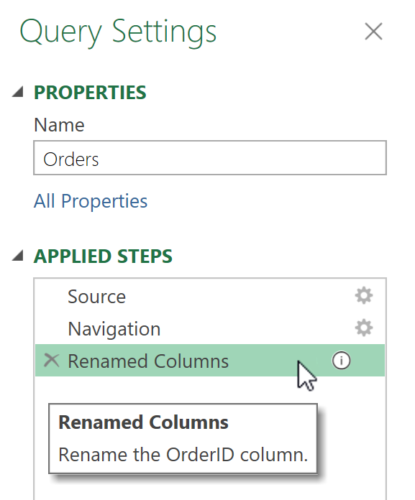The width and height of the screenshot is (415, 500).
Task: Click the info icon on Renamed Columns
Action: click(341, 361)
